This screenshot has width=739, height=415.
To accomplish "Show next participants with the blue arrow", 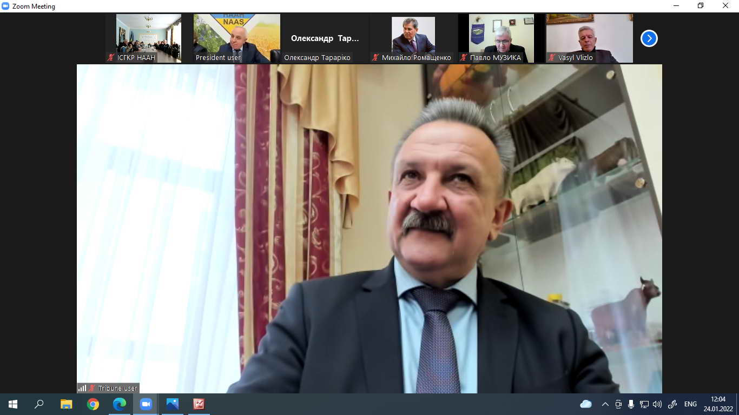I will pos(649,38).
